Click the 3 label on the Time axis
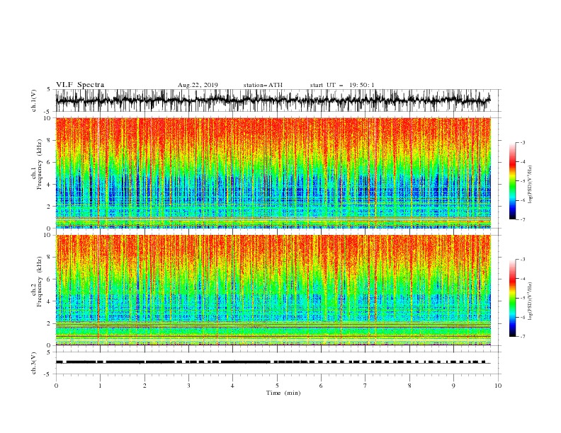 coord(188,386)
